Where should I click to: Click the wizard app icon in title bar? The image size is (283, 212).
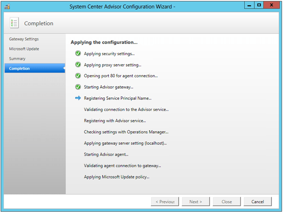pos(7,7)
